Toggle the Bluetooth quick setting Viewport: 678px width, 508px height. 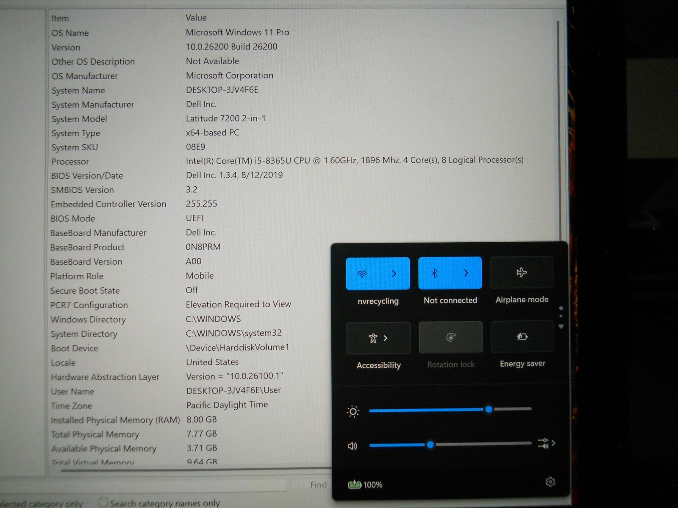pyautogui.click(x=434, y=273)
